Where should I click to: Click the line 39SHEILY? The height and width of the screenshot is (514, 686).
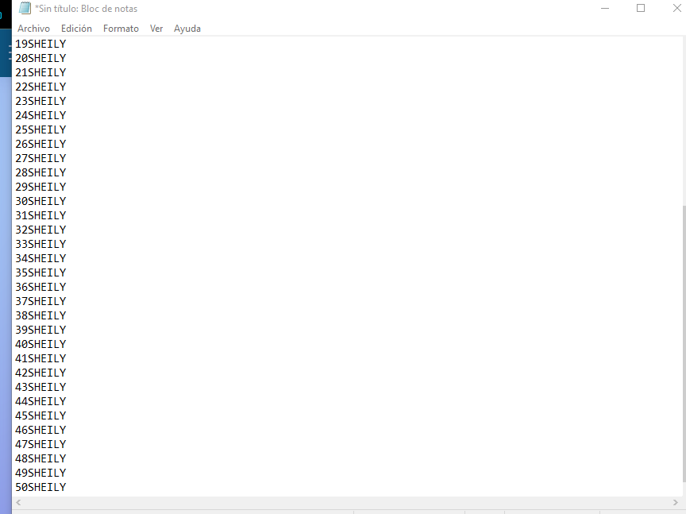(x=40, y=330)
